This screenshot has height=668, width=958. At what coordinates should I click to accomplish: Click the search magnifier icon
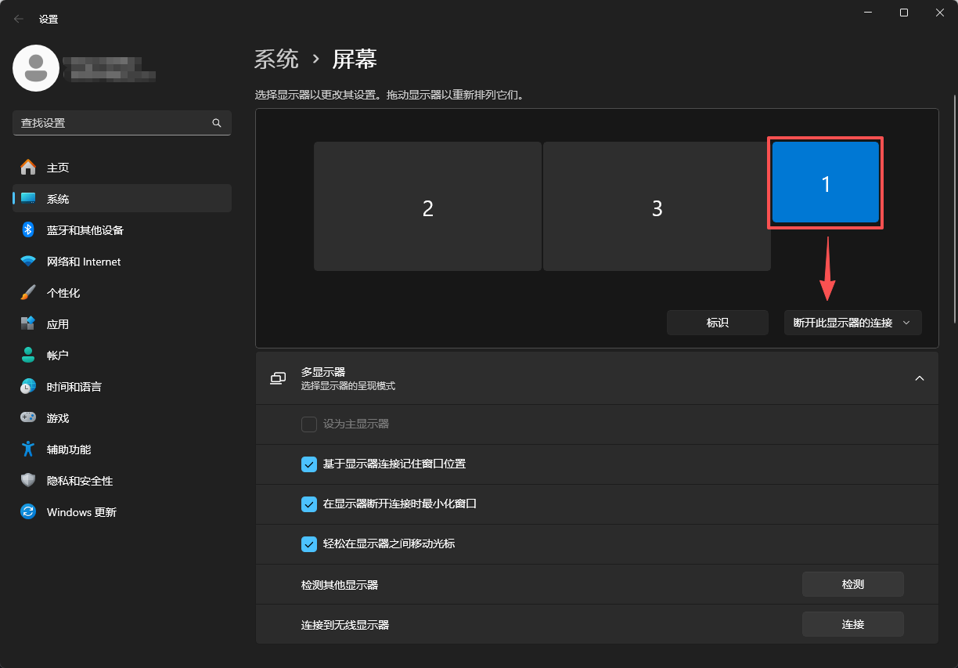(x=217, y=123)
